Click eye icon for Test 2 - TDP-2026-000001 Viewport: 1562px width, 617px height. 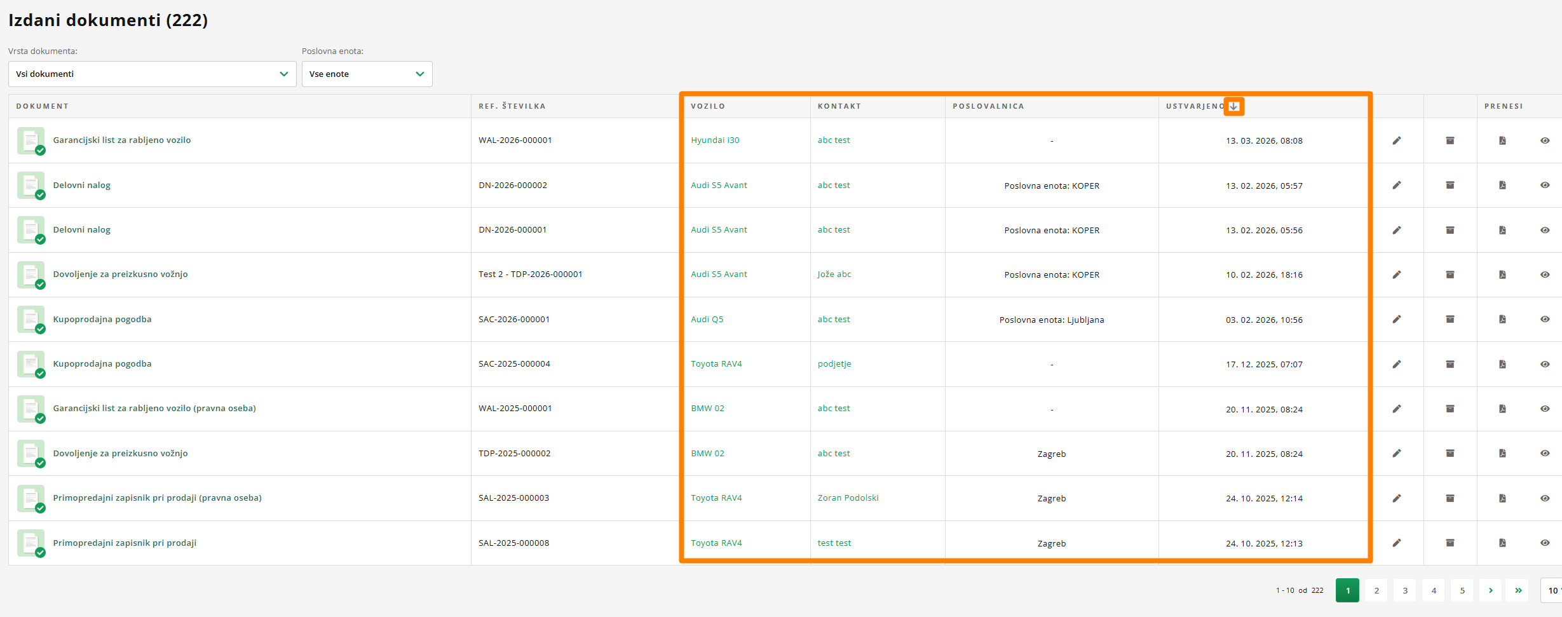coord(1545,275)
